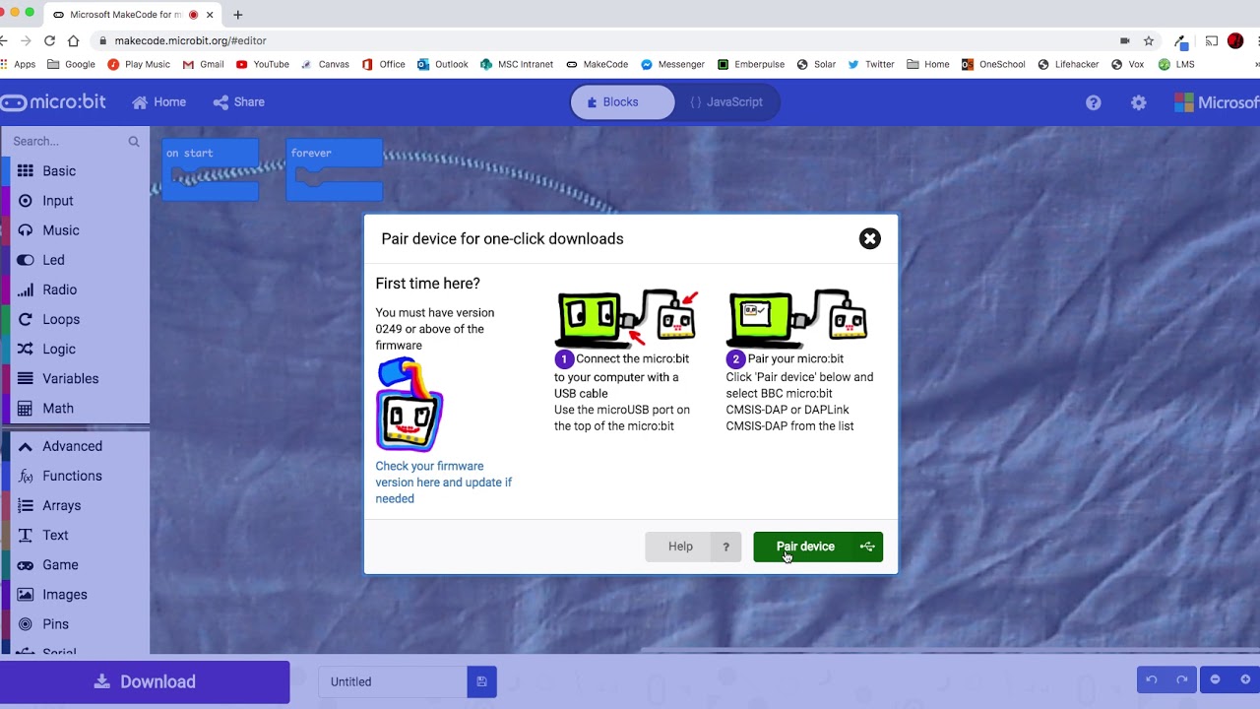Click the search magnifier icon
The image size is (1260, 709).
(x=134, y=142)
